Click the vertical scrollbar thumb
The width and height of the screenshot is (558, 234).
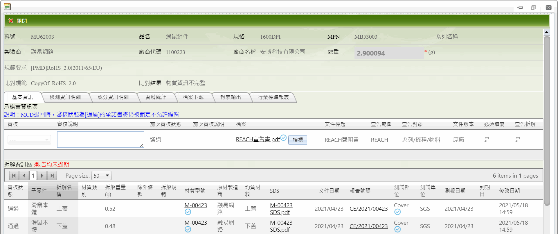(547, 121)
